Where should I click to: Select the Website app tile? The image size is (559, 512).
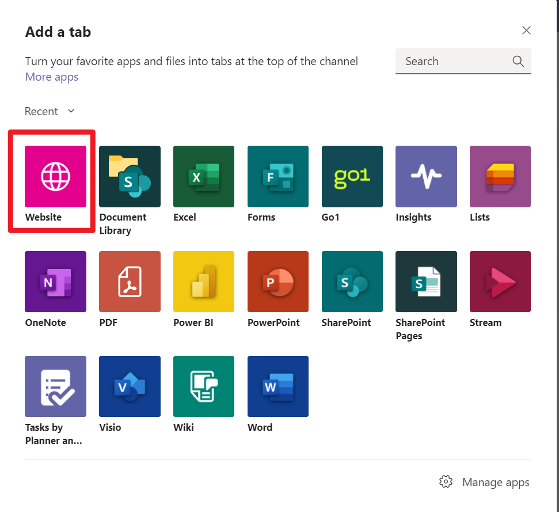(x=55, y=176)
